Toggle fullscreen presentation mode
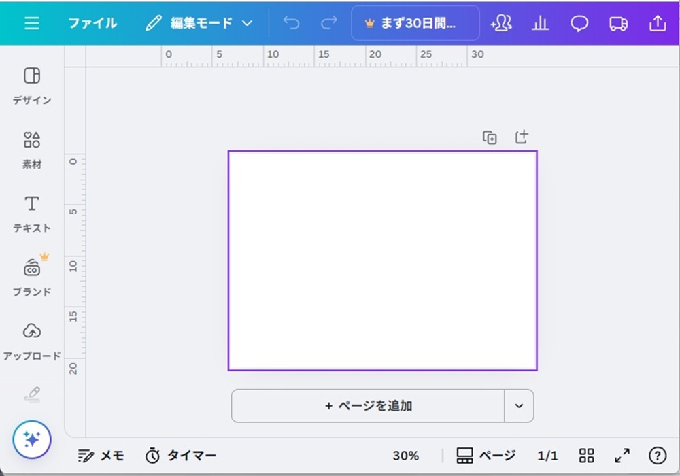The height and width of the screenshot is (476, 680). click(622, 456)
